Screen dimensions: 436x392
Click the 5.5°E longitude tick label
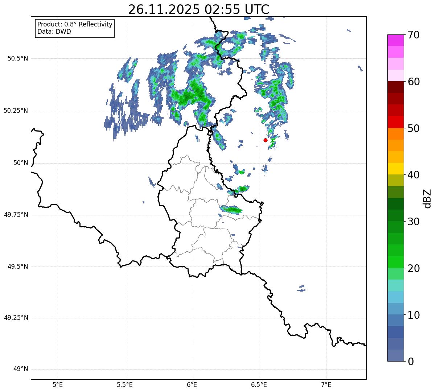click(x=125, y=385)
